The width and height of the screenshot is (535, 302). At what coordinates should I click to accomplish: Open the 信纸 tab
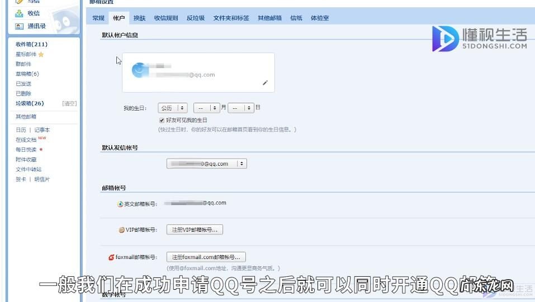(x=296, y=18)
